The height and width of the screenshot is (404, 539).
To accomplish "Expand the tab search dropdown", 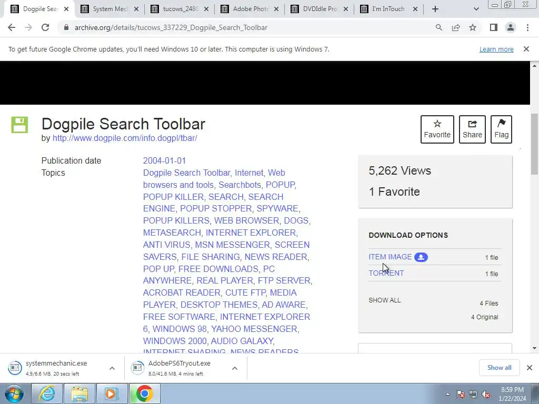I will [x=476, y=9].
